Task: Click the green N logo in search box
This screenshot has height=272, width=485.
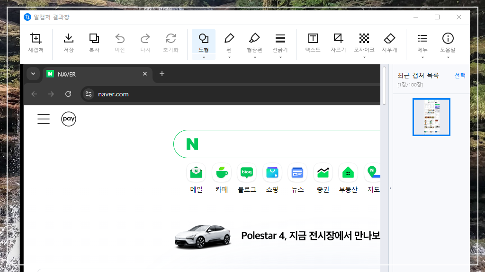Action: click(192, 144)
